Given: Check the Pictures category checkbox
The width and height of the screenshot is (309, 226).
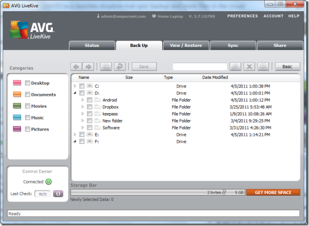Looking at the screenshot, I should (x=27, y=129).
